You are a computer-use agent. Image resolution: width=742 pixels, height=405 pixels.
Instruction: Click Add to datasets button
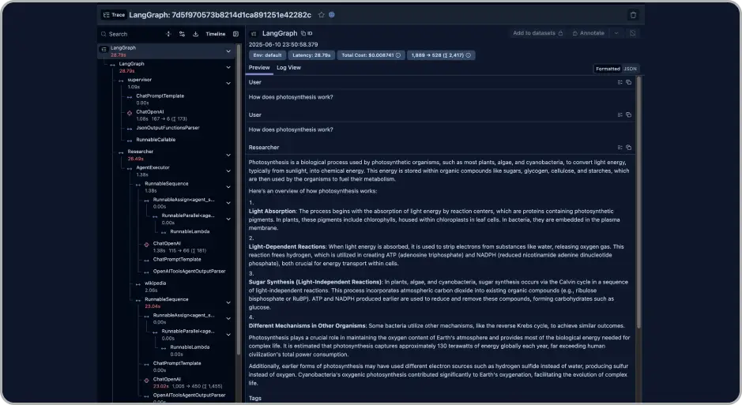pyautogui.click(x=537, y=33)
